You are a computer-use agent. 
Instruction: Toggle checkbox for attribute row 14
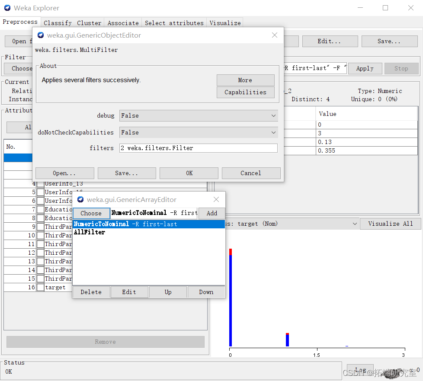[x=40, y=270]
